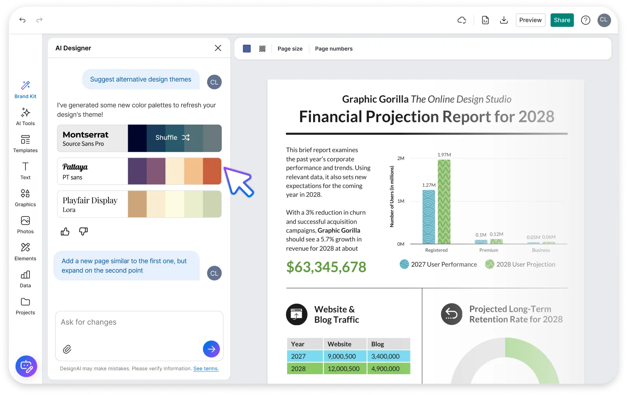Image resolution: width=627 pixels, height=395 pixels.
Task: Click the 2028 User Projection legend item
Action: pos(520,264)
